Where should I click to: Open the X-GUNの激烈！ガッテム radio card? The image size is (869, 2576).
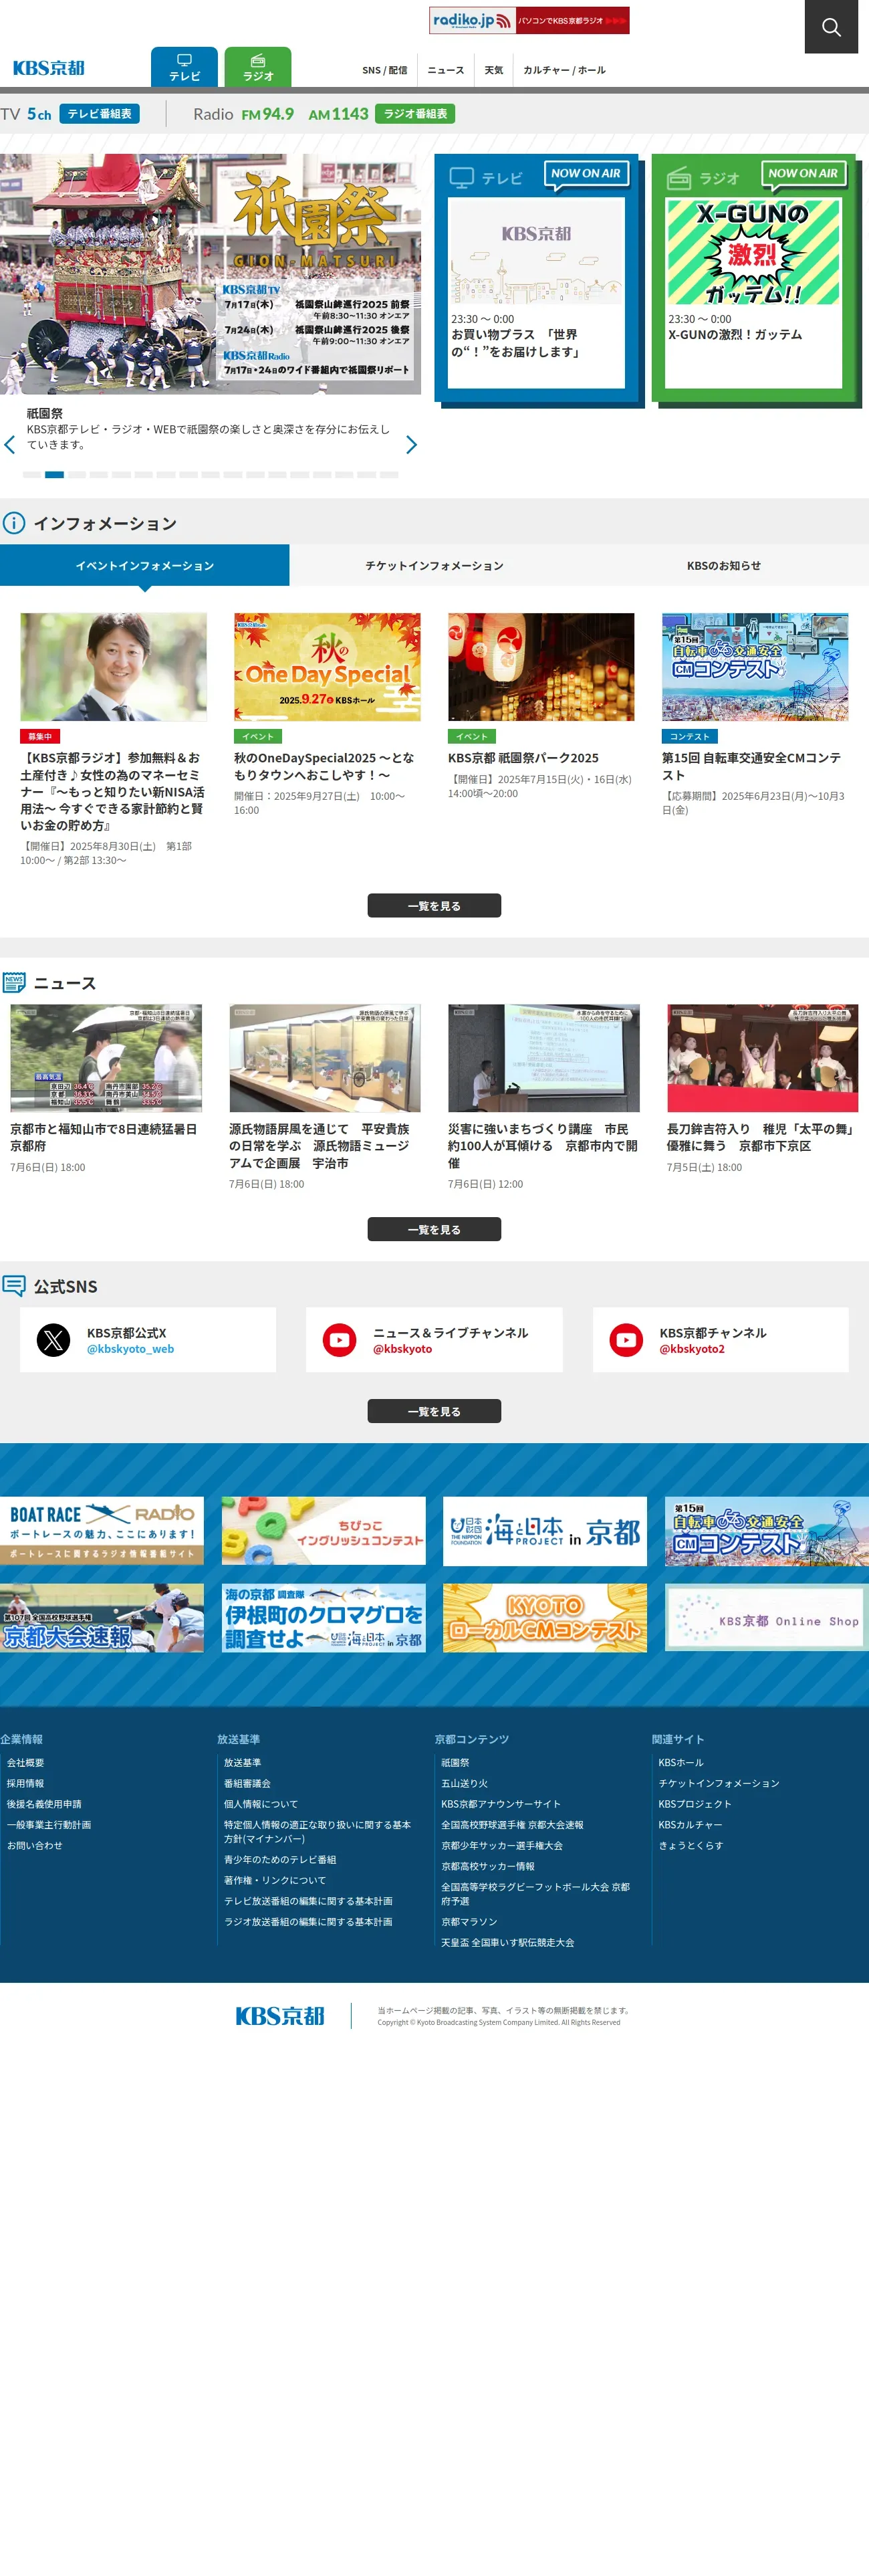[x=755, y=279]
